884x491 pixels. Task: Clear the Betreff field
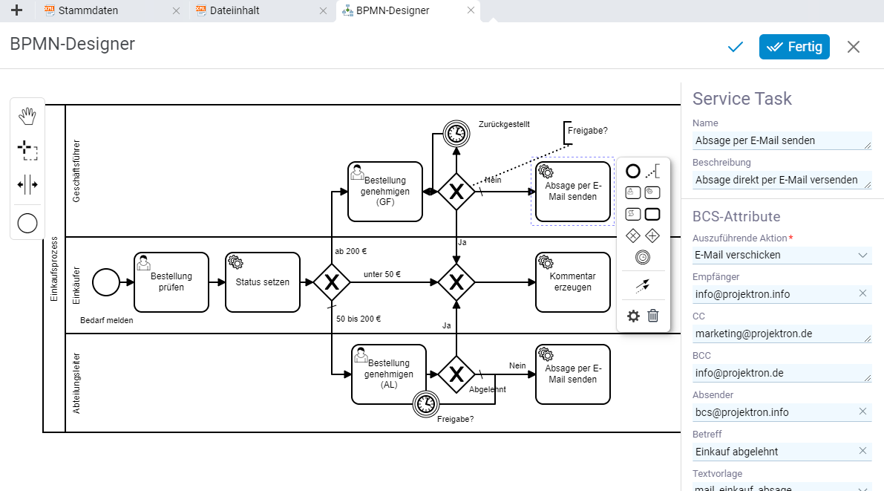click(x=862, y=451)
